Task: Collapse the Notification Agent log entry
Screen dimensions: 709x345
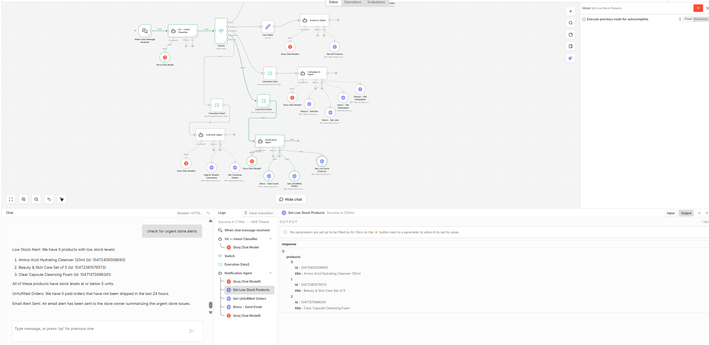Action: (x=271, y=273)
